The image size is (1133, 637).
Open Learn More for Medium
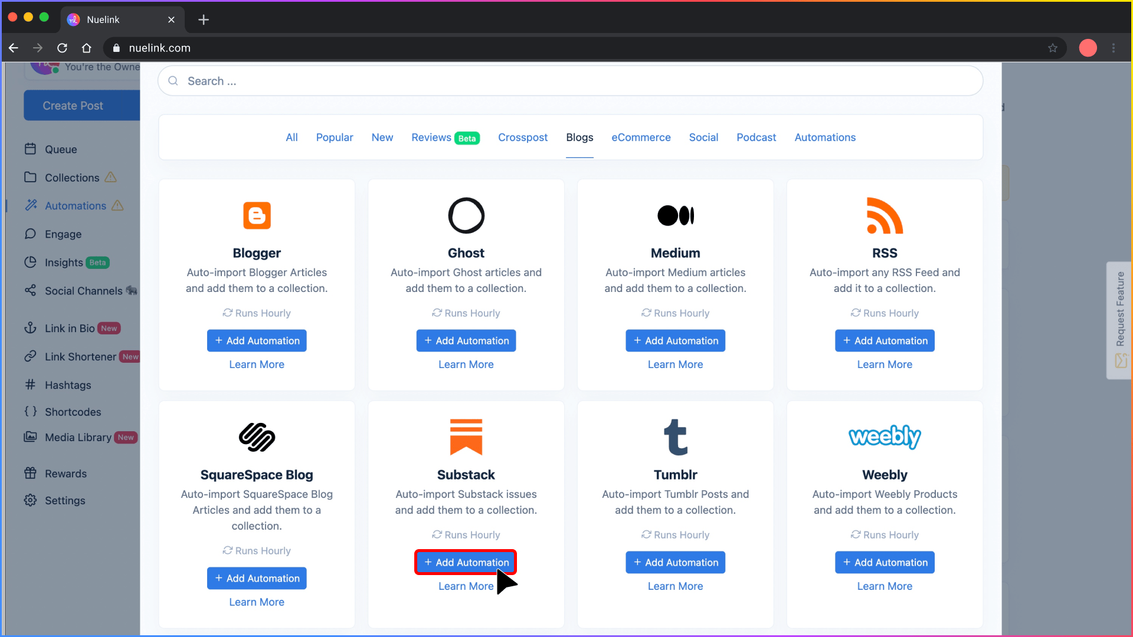(x=676, y=365)
